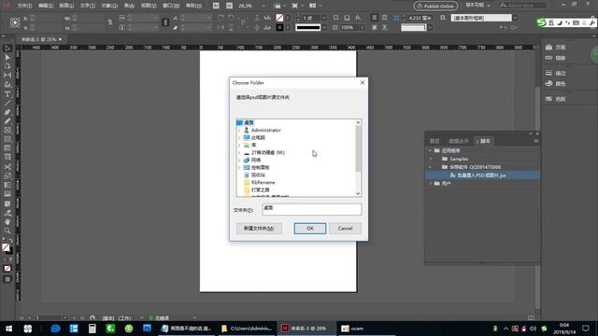
Task: Expand the Samples scripts folder
Action: pos(431,159)
